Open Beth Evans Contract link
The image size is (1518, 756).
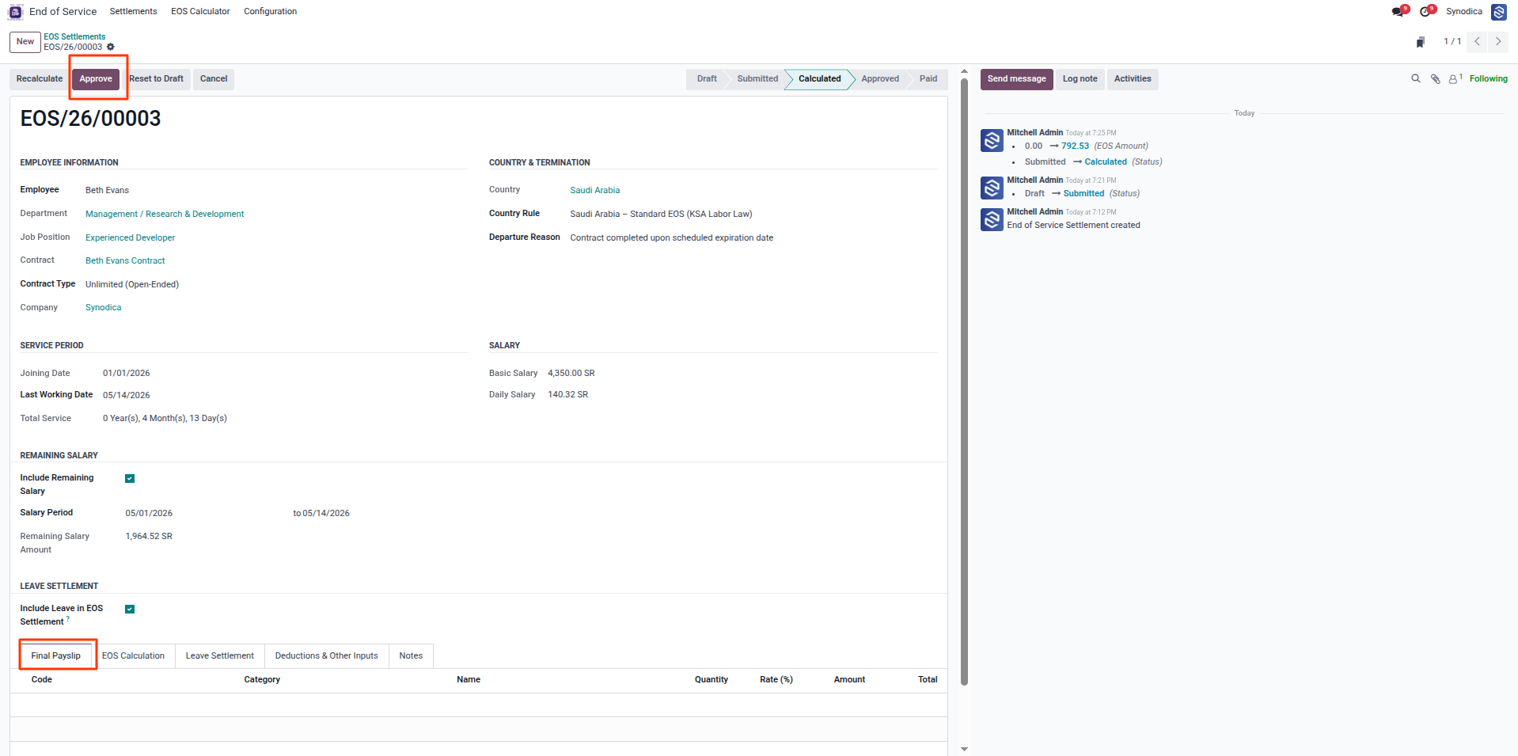pyautogui.click(x=125, y=260)
